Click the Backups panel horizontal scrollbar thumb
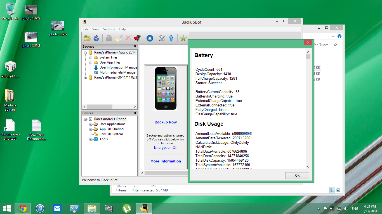This screenshot has height=214, width=382. (x=100, y=107)
